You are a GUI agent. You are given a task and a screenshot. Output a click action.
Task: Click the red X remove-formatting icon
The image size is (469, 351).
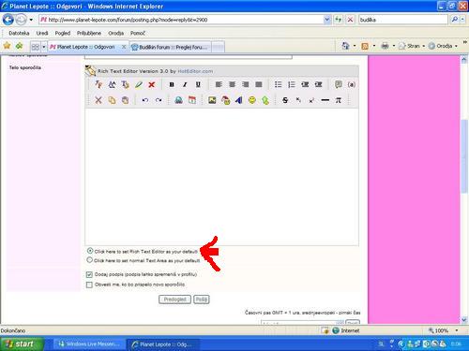tap(152, 84)
